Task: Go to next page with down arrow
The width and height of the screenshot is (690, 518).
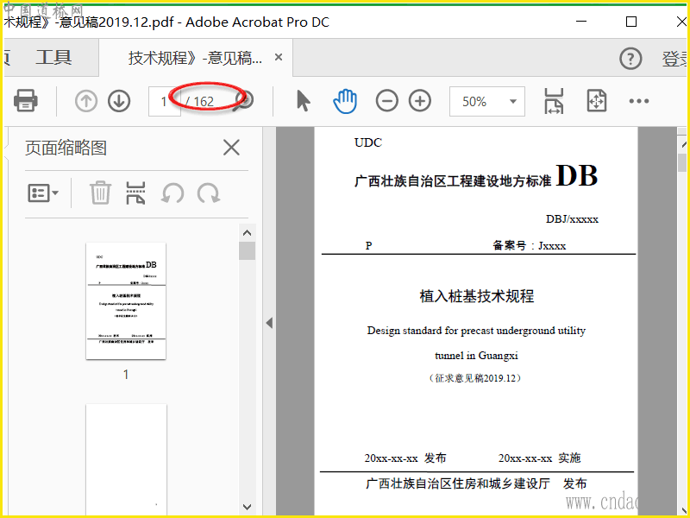Action: pyautogui.click(x=119, y=101)
